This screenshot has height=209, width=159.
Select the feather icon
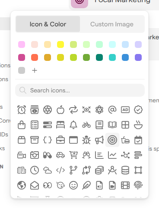point(86,185)
